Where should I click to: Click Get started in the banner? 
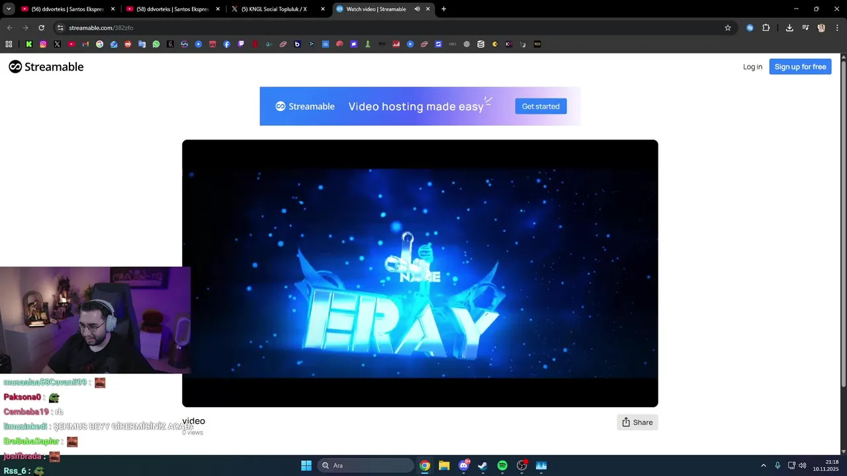541,106
